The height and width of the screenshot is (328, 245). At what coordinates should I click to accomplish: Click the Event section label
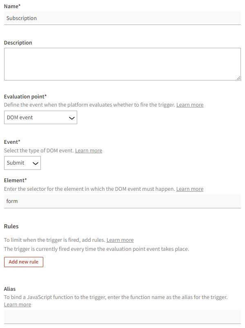(x=12, y=142)
